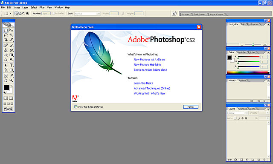This screenshot has width=273, height=164.
Task: Switch to the Swatches tab
Action: click(x=242, y=52)
